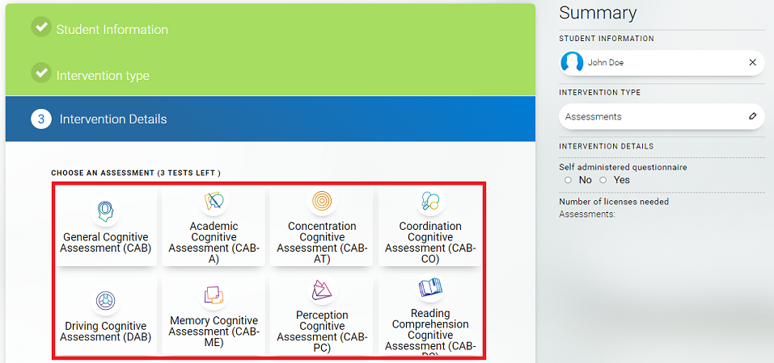
Task: Select Yes for self administered questionnaire
Action: pos(603,180)
